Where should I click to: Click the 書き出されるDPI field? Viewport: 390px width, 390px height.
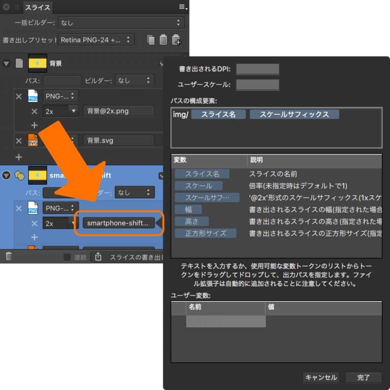point(257,69)
